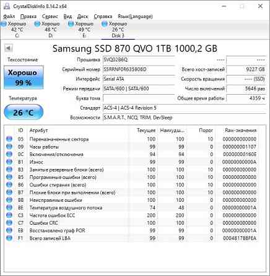
Task: Click the status orb icon for drive E:
Action: (x=71, y=24)
